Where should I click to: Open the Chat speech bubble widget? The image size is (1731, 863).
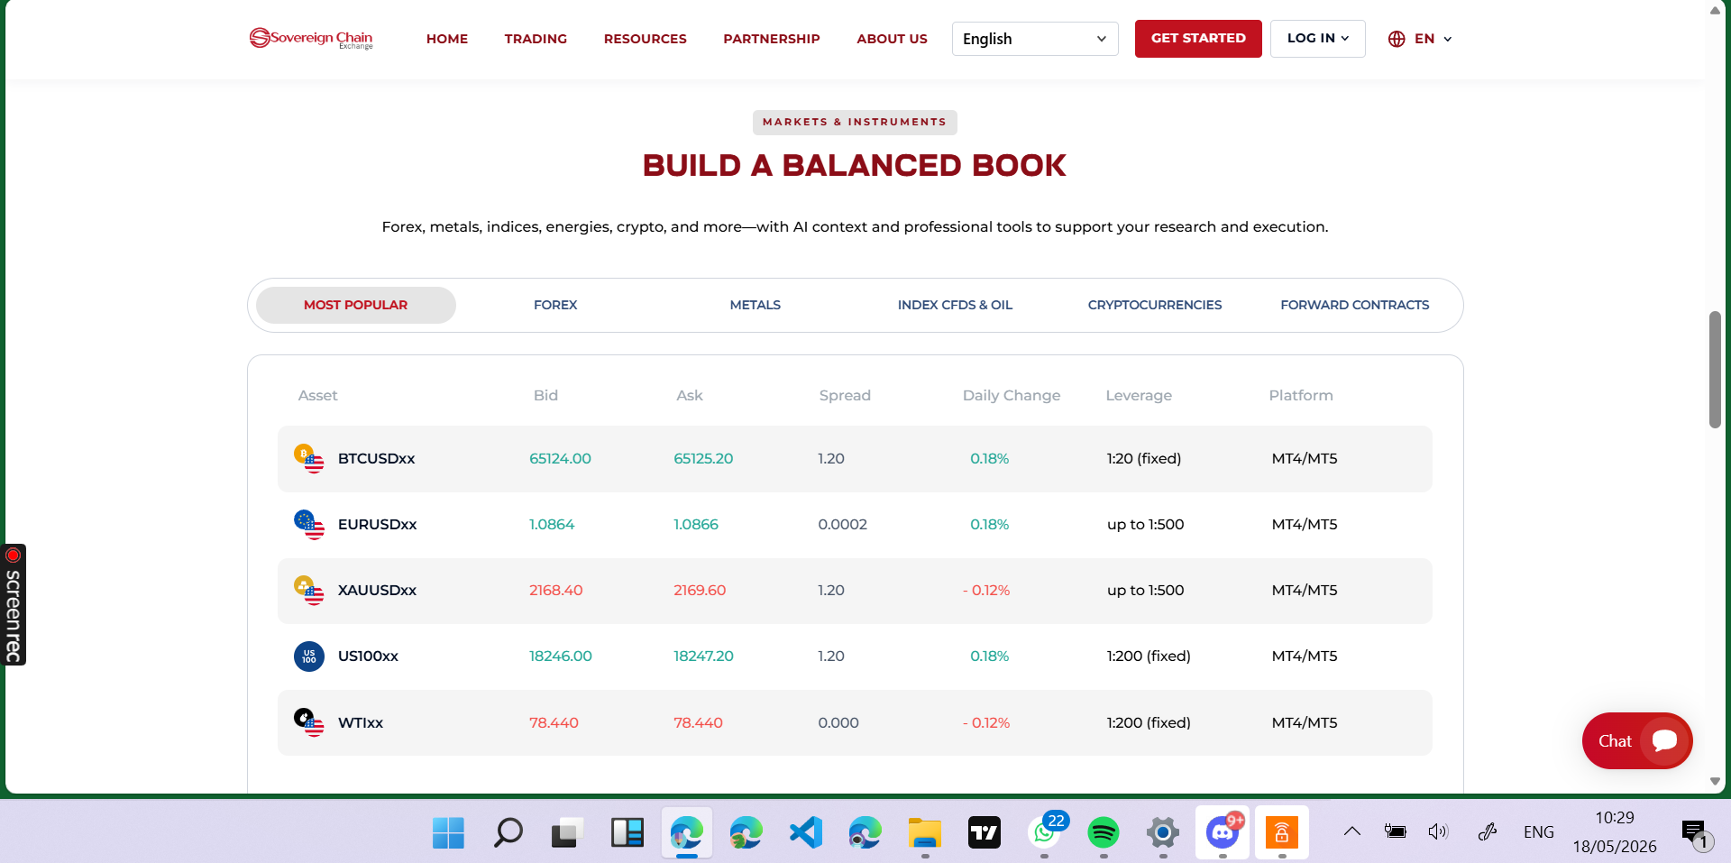1664,740
